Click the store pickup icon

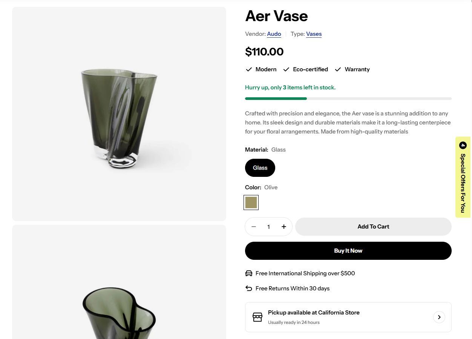click(257, 317)
